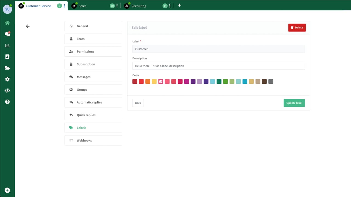Switch to the Recruiting tab

tap(139, 6)
